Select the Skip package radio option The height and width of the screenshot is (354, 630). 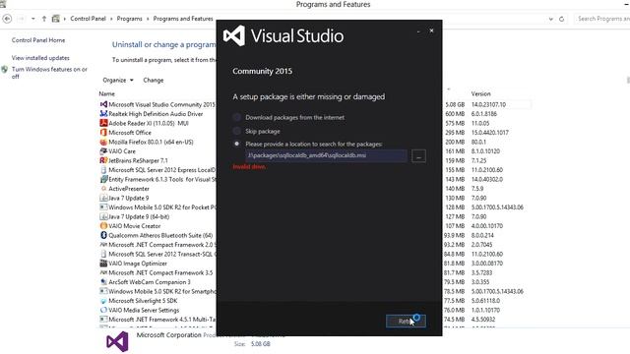236,131
